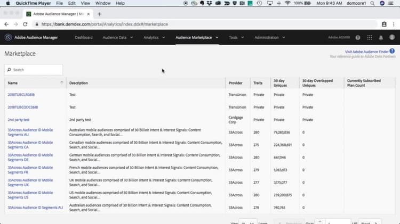Click the Wi-Fi icon in menu bar

[288, 3]
